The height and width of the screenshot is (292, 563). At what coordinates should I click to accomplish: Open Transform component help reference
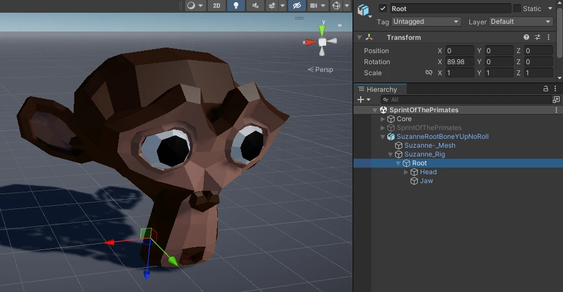click(x=526, y=37)
